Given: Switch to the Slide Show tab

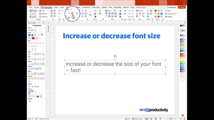Looking at the screenshot, I should pyautogui.click(x=96, y=7).
